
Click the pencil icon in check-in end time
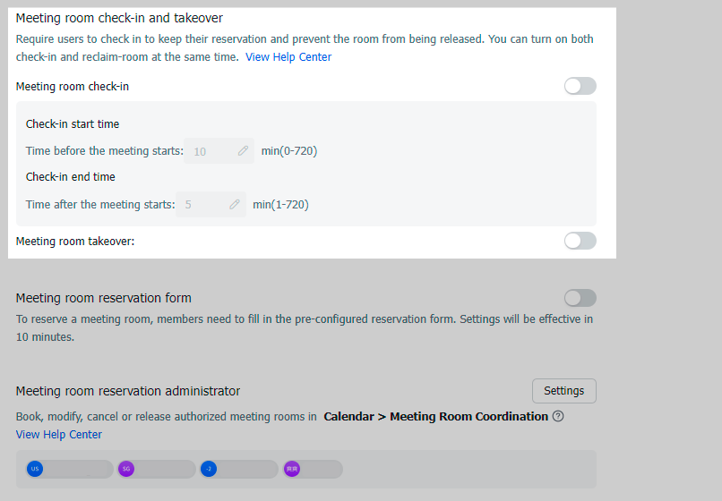click(235, 204)
